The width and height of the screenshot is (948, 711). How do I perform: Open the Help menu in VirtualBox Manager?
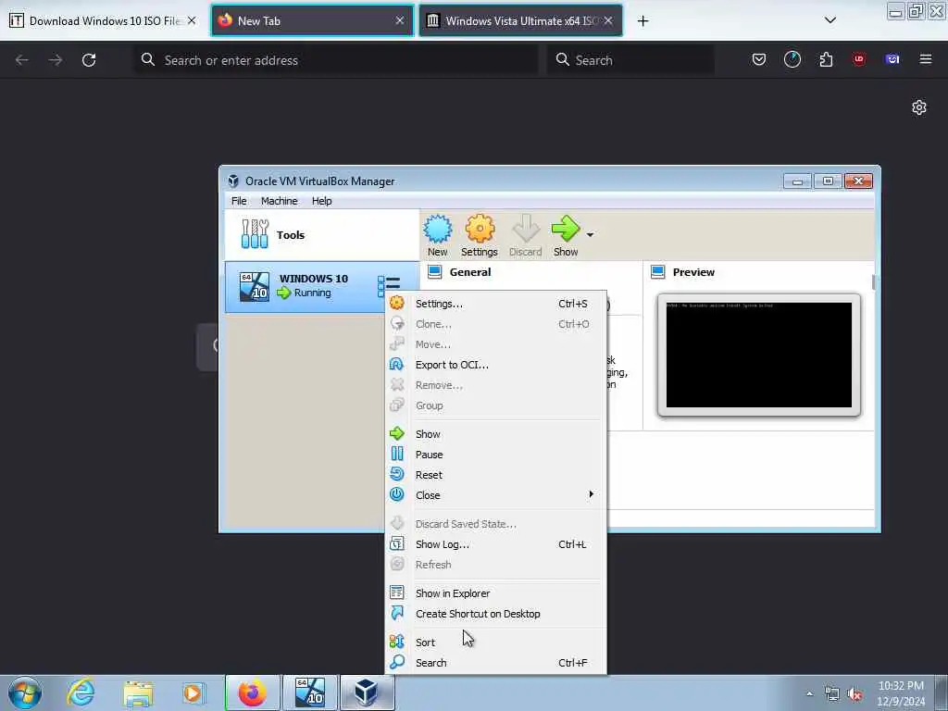(x=321, y=201)
